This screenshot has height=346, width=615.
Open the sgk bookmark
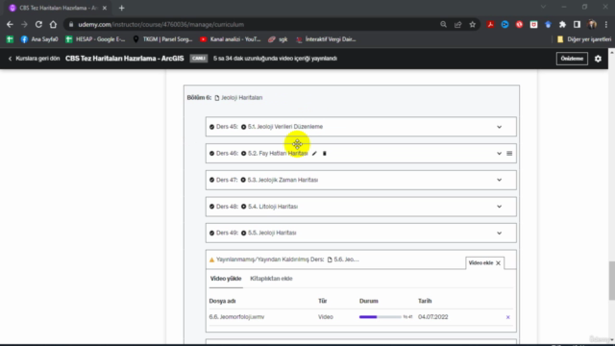(278, 39)
